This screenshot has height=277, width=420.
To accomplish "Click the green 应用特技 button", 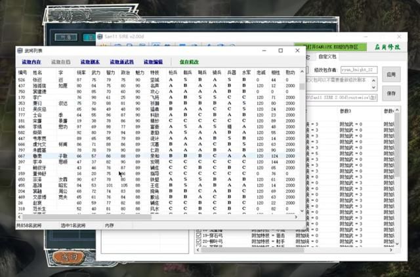I will point(387,47).
